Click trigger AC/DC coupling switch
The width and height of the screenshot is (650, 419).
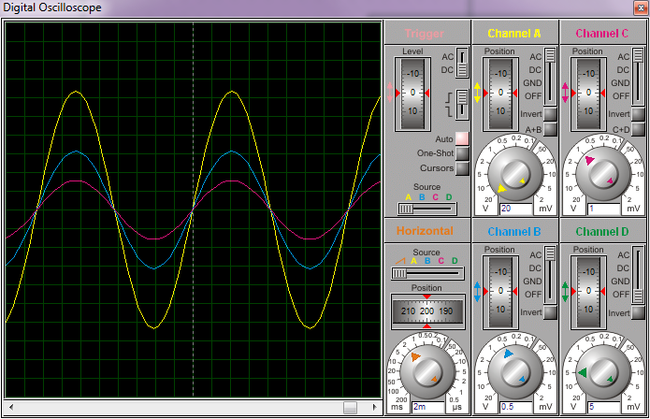tap(462, 63)
